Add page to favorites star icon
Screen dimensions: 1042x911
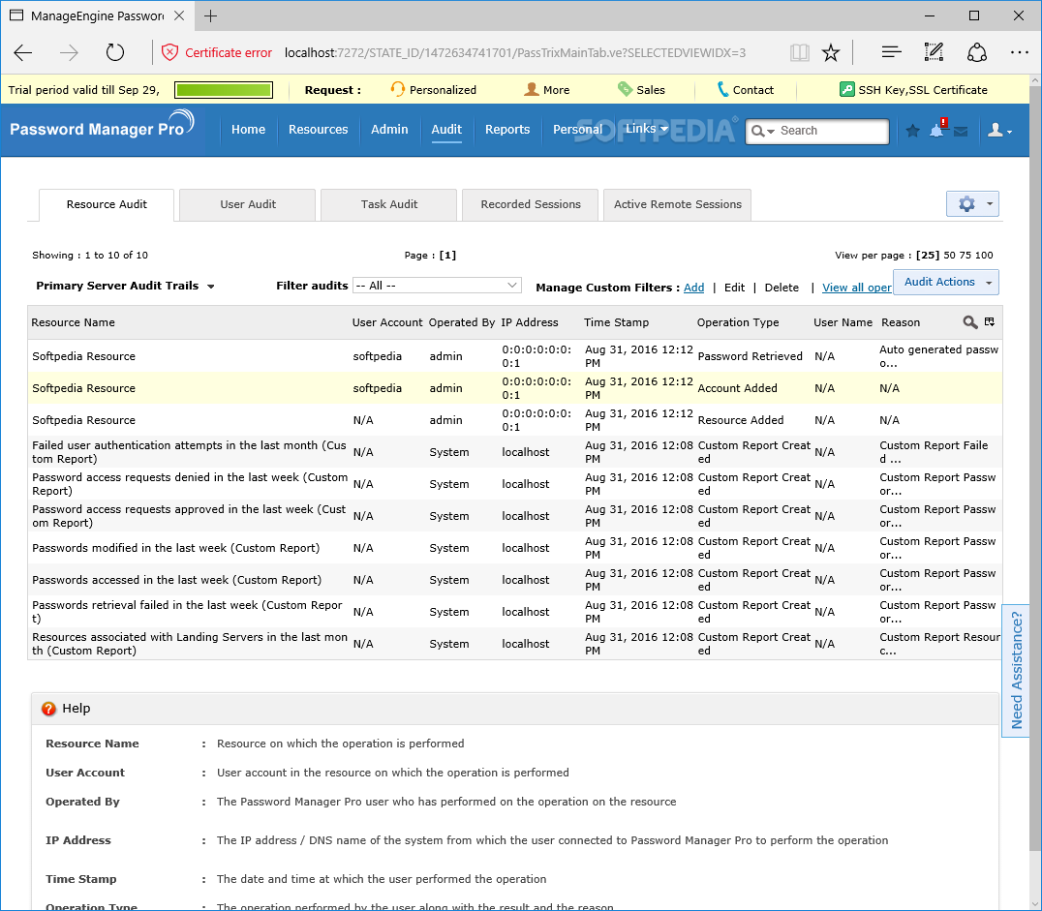(x=831, y=52)
